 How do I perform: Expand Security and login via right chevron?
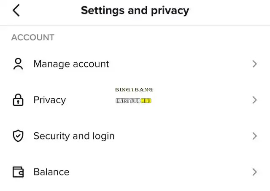click(254, 136)
